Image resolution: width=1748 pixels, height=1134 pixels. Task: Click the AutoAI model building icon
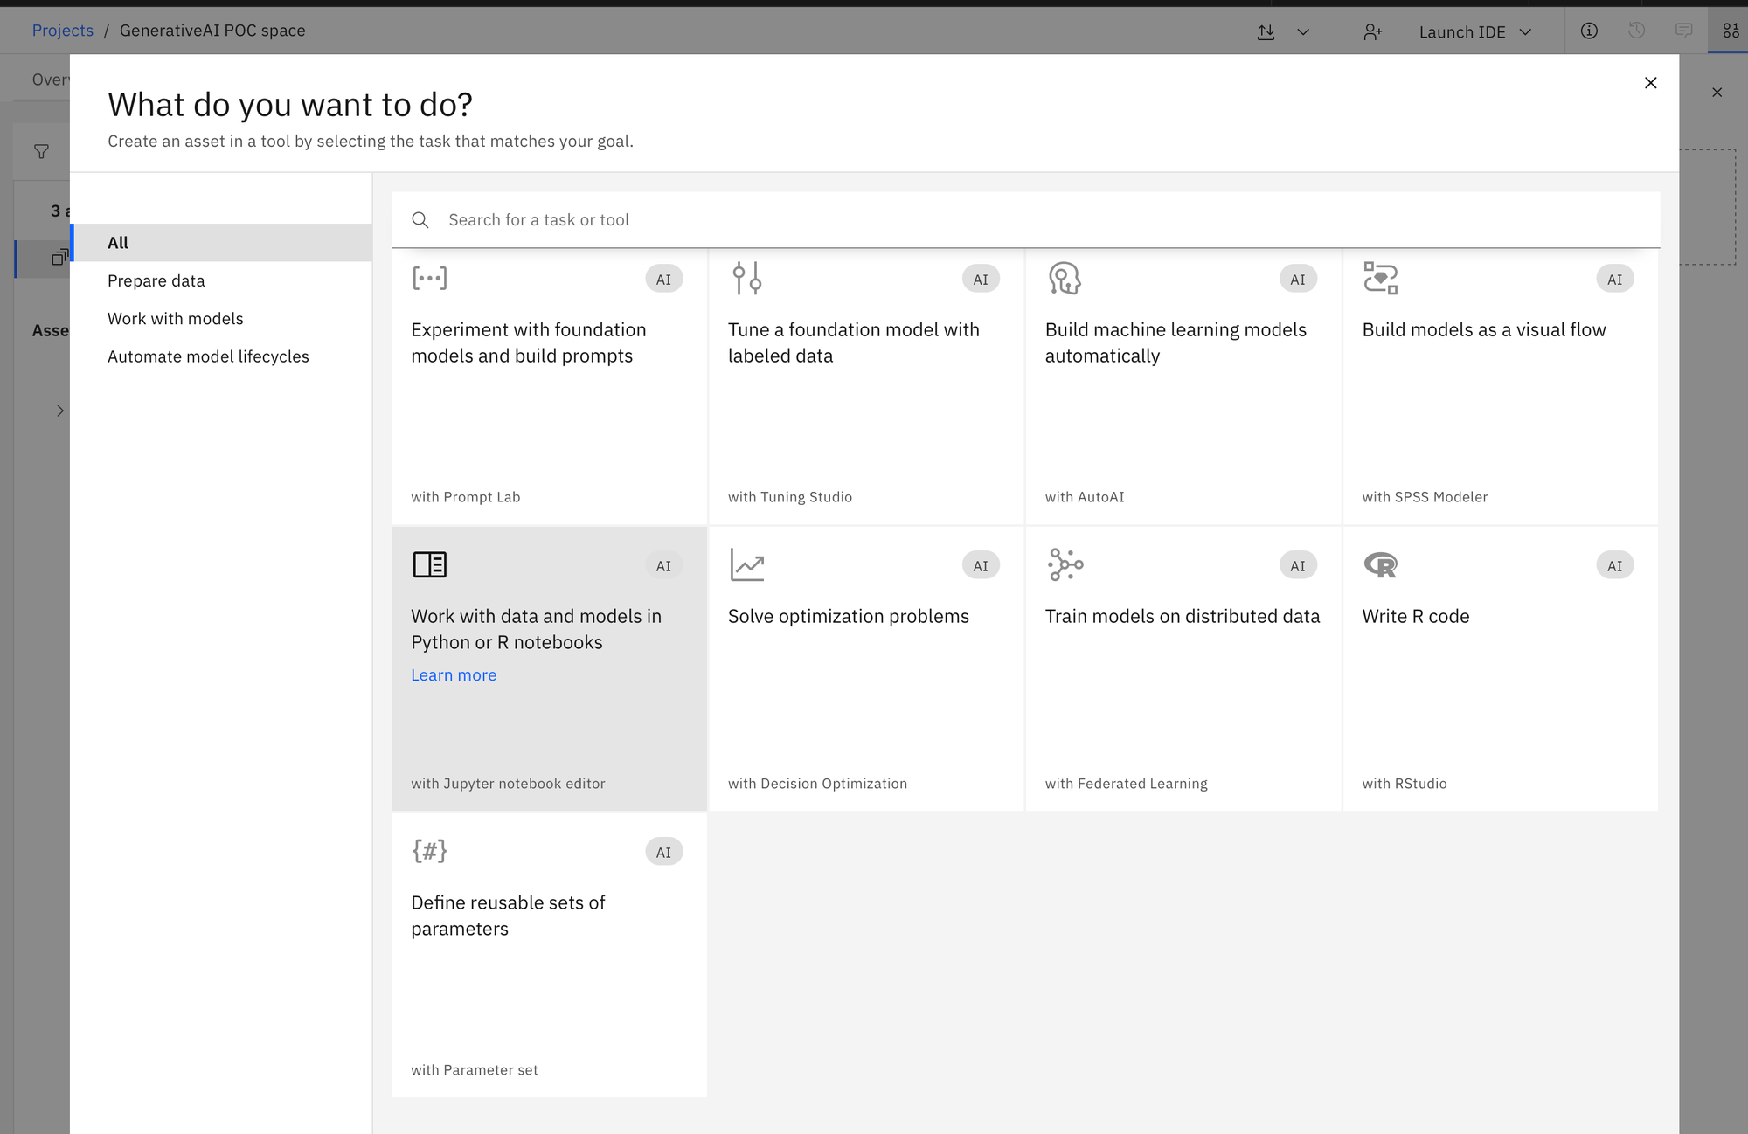[1064, 278]
